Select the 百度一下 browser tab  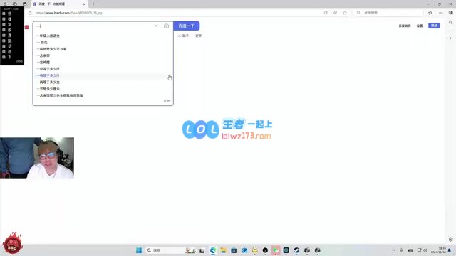pos(59,4)
